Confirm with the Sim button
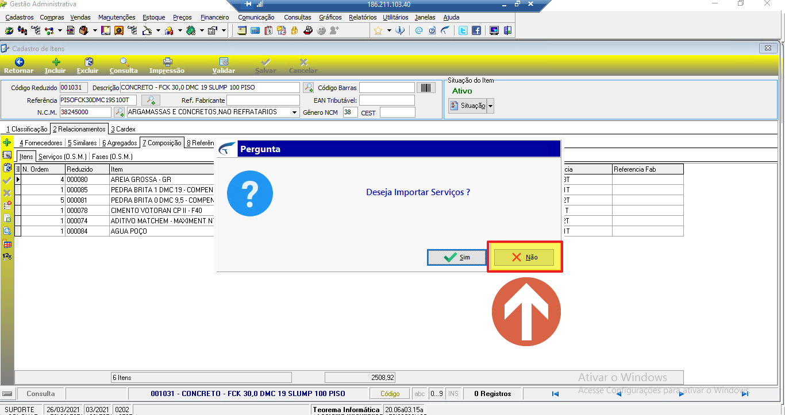Screen dimensions: 785x415 tap(457, 258)
